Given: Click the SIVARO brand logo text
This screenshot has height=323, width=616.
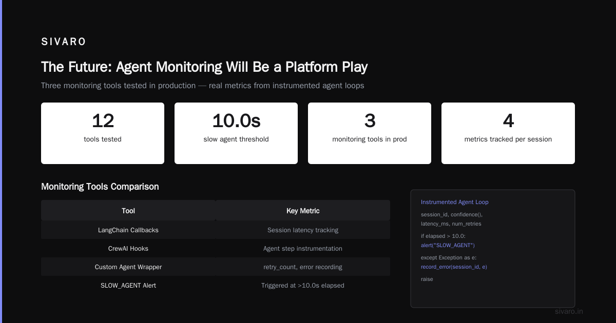Looking at the screenshot, I should [x=64, y=42].
